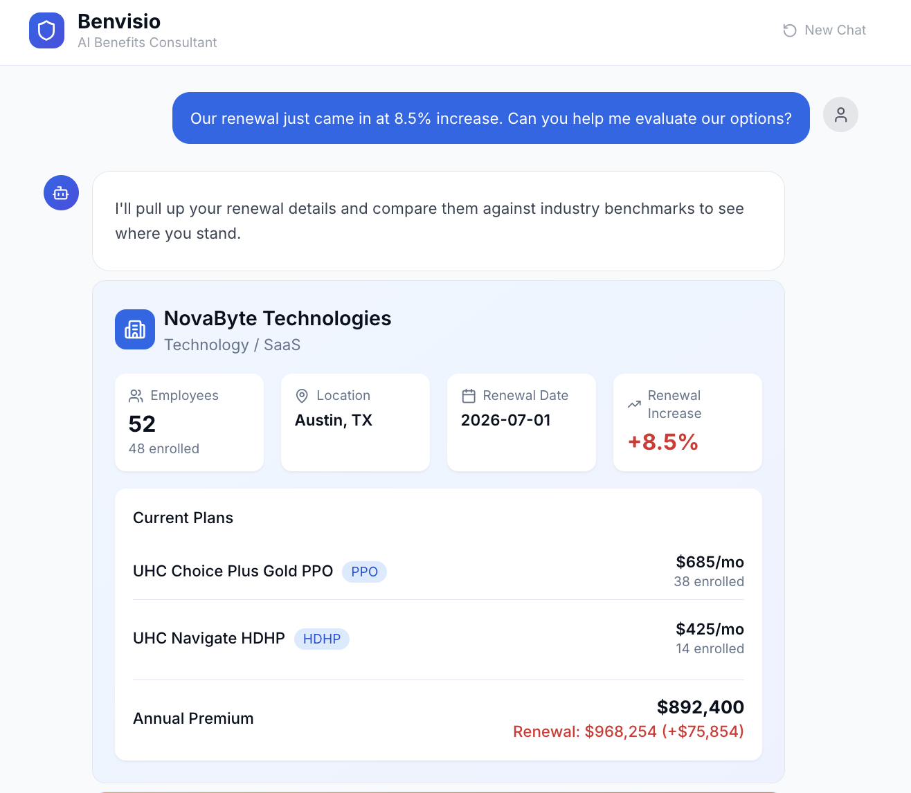911x793 pixels.
Task: Click UHC Choice Plus Gold PPO plan row
Action: 233,571
